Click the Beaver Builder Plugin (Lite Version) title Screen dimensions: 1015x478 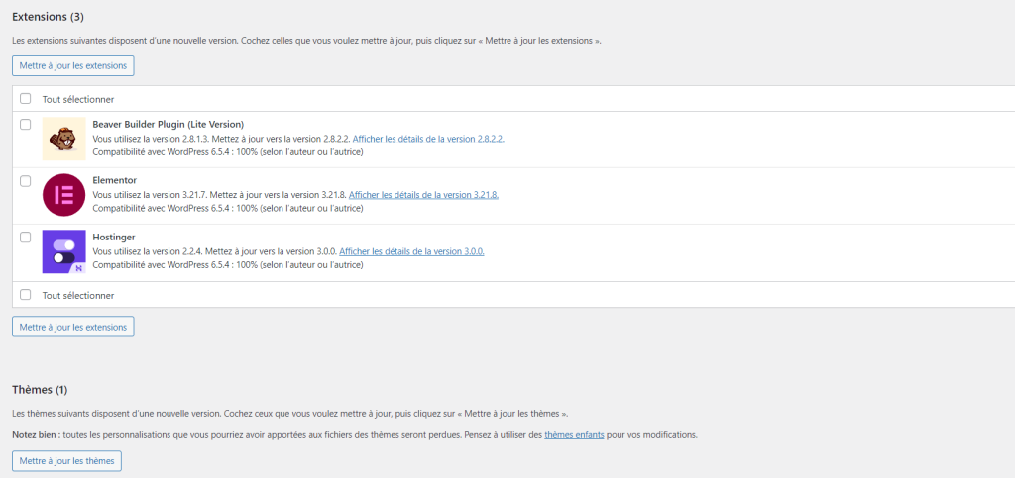click(169, 124)
